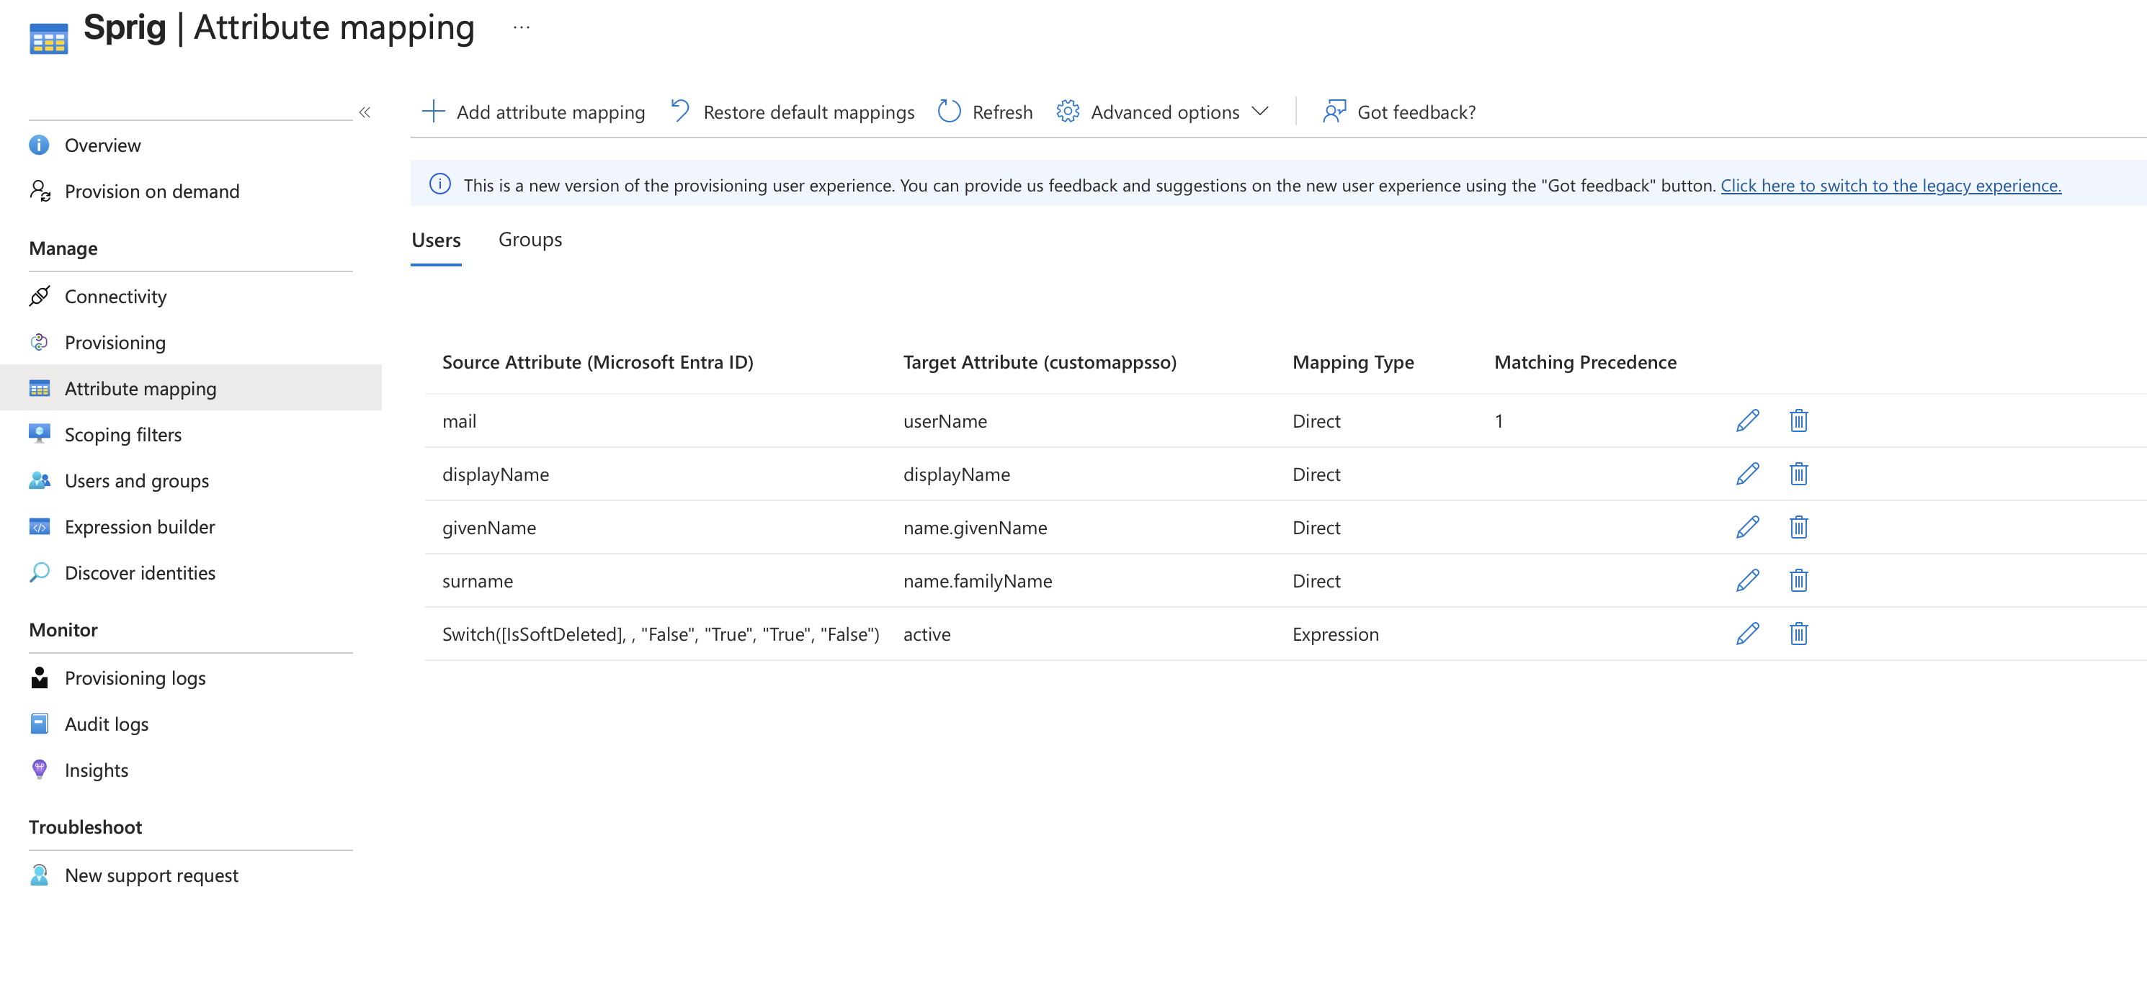The height and width of the screenshot is (995, 2147).
Task: Delete the givenName mapping
Action: 1798,527
